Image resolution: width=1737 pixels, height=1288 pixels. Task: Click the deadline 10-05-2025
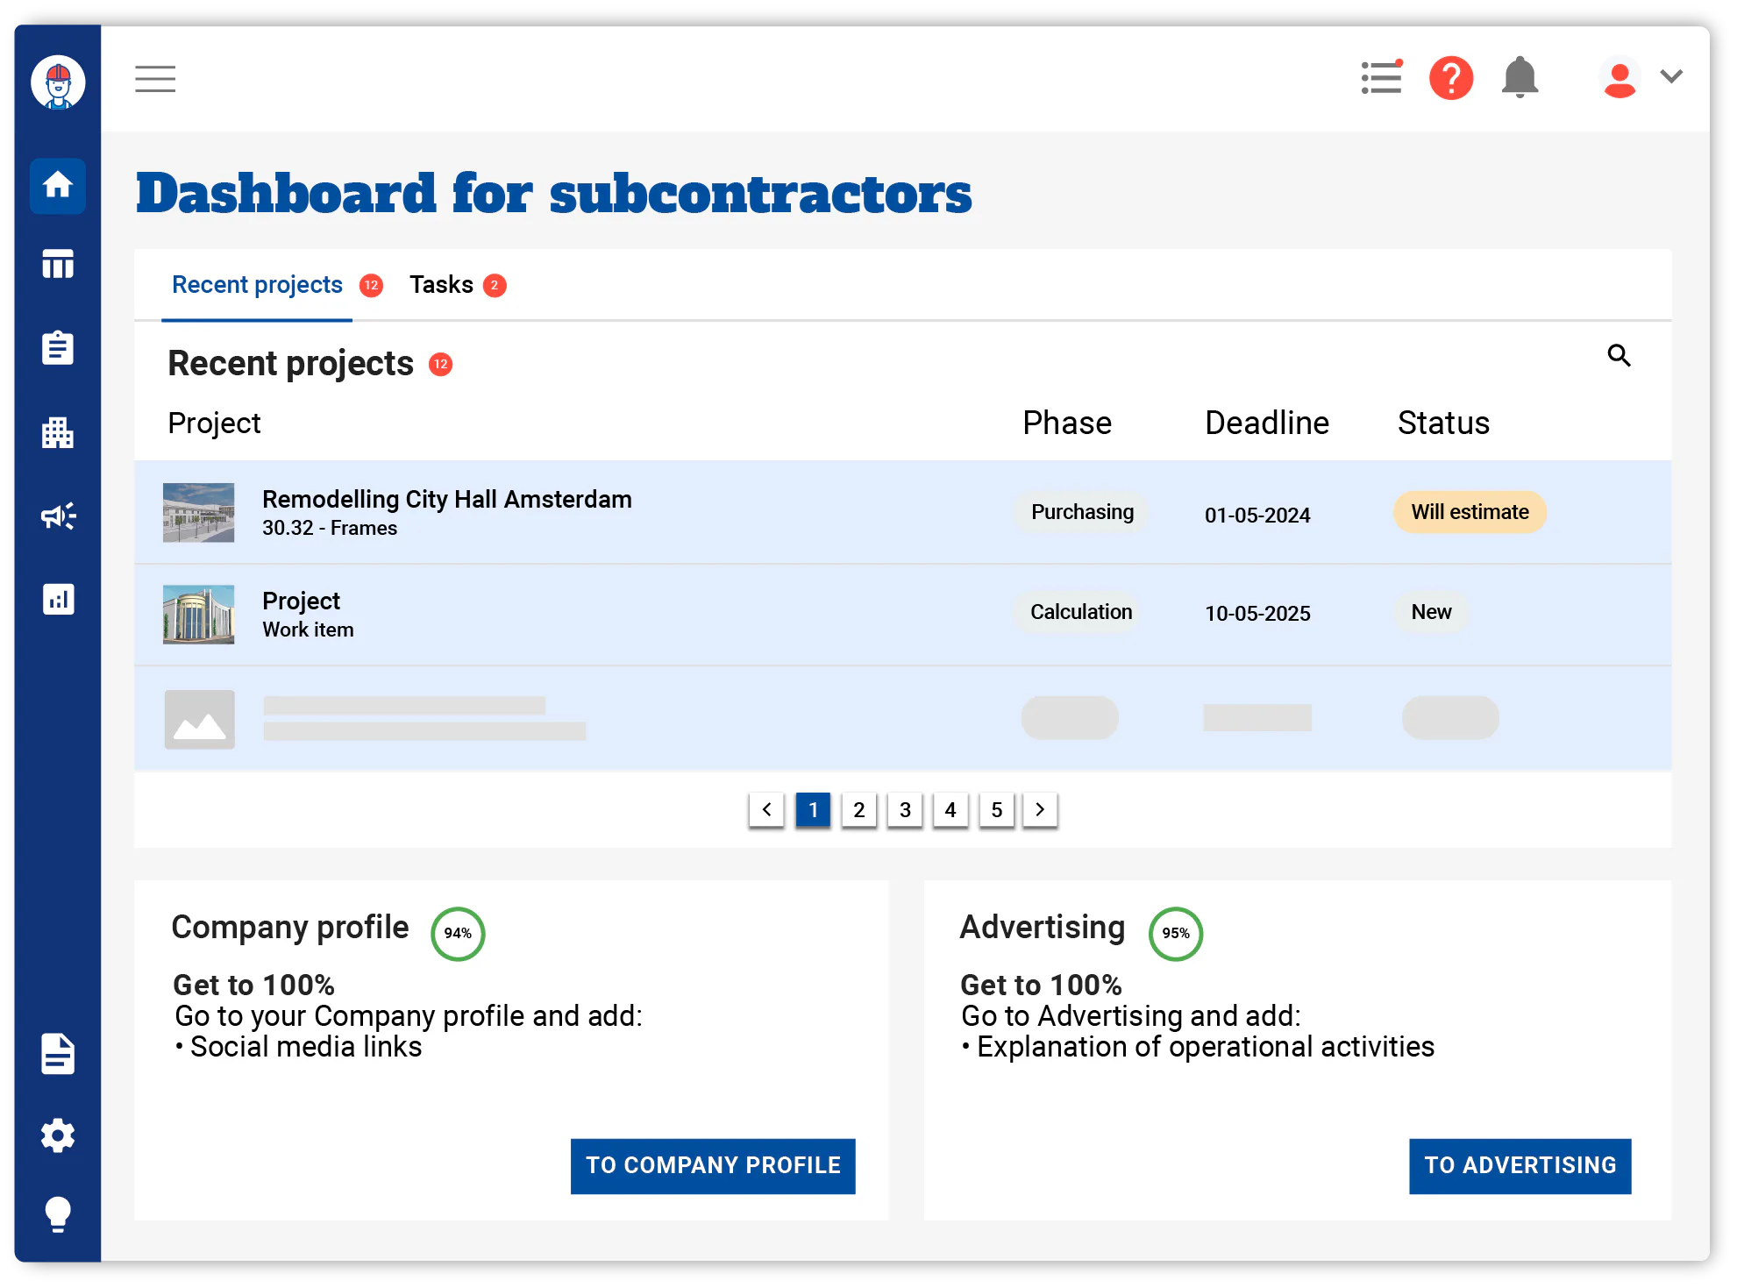pos(1257,614)
